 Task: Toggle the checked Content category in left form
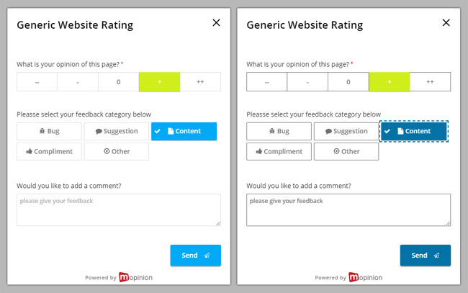[184, 131]
